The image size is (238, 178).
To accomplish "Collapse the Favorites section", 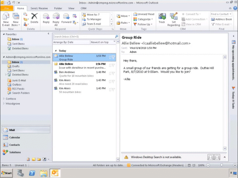I will tap(4, 34).
